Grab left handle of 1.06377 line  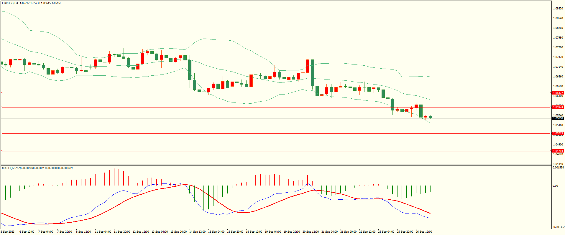(x=1, y=93)
